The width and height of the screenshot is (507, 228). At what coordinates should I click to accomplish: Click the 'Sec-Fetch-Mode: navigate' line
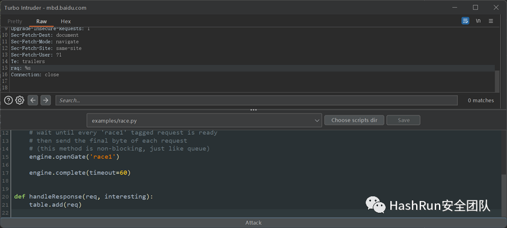pos(45,42)
